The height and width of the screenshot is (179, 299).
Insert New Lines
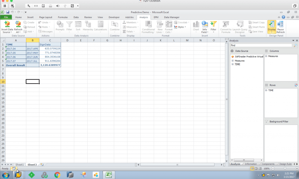(x=160, y=27)
